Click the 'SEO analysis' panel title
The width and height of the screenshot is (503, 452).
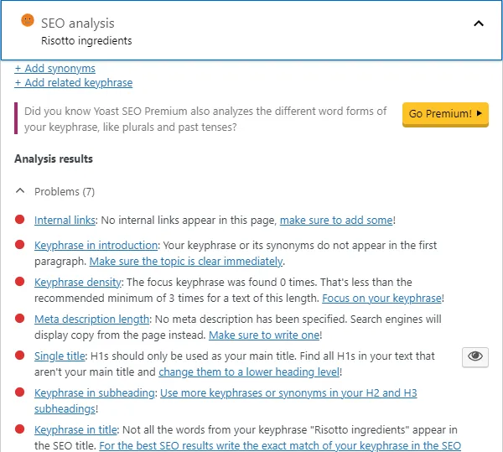tap(78, 23)
